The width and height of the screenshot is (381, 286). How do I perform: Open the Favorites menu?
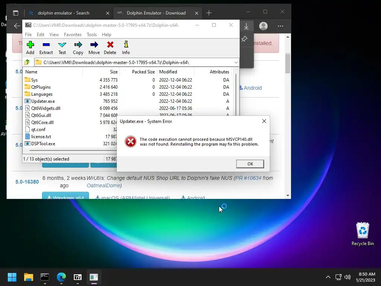(73, 35)
